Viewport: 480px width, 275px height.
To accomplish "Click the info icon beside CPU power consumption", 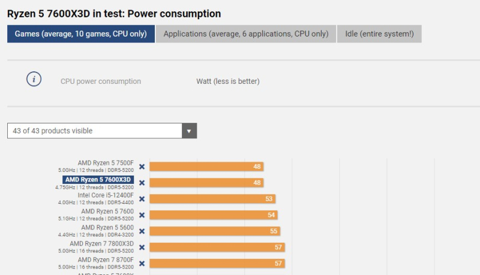I will coord(34,79).
